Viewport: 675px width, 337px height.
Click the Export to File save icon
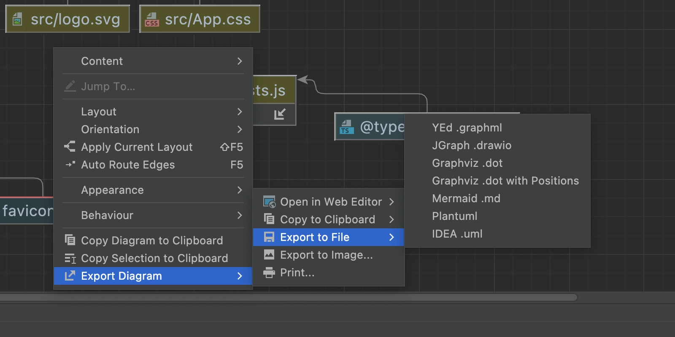pyautogui.click(x=269, y=237)
